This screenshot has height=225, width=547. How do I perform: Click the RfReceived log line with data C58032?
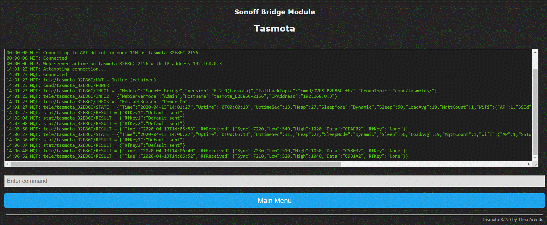(206, 151)
